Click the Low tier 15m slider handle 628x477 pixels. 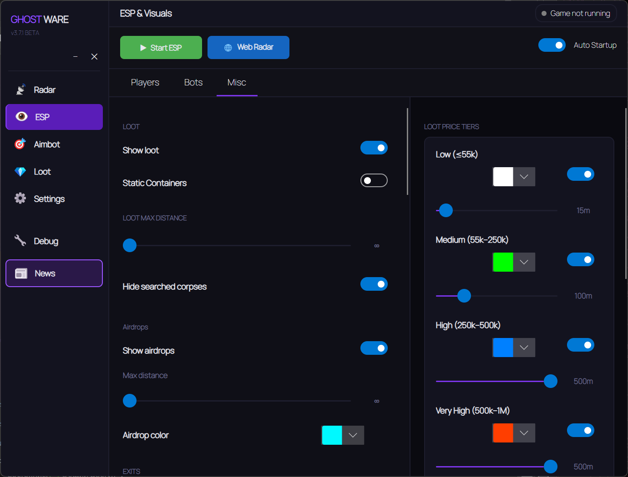coord(446,210)
